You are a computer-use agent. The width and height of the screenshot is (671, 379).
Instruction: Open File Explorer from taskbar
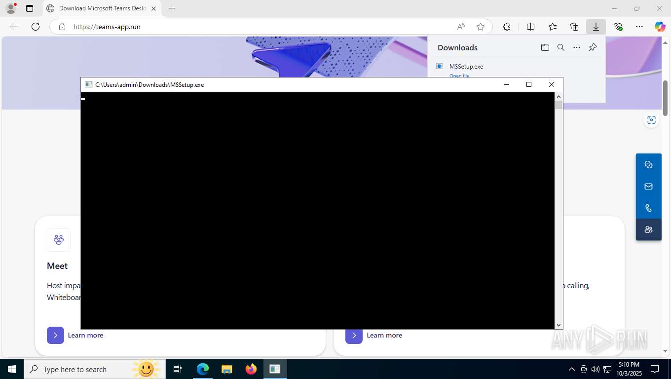226,369
